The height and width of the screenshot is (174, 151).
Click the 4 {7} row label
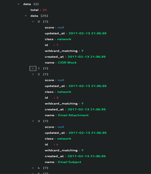tap(43, 168)
